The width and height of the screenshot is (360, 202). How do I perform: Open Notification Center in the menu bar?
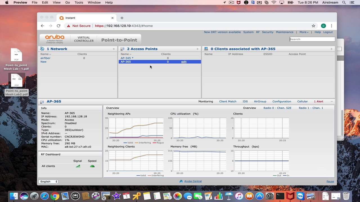click(x=352, y=3)
